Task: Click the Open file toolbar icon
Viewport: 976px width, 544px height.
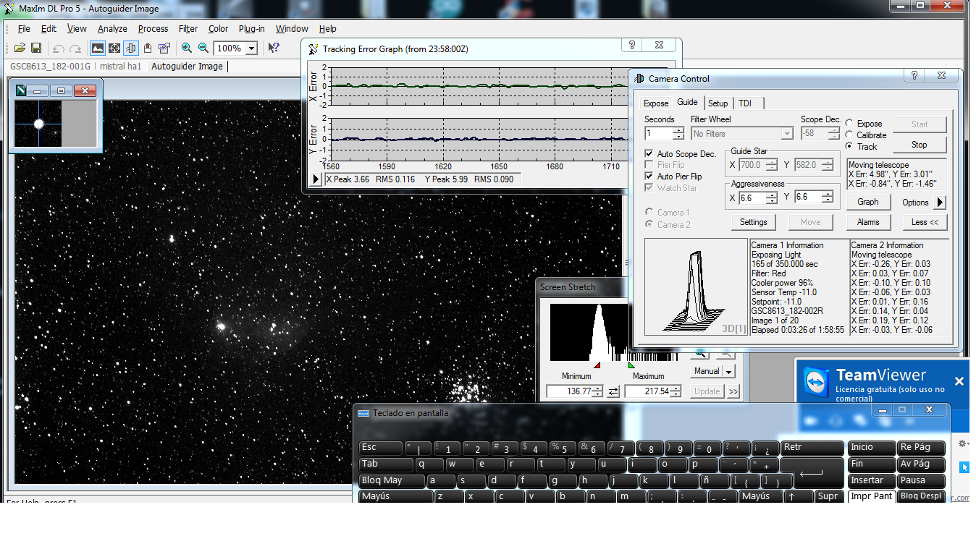Action: point(20,48)
